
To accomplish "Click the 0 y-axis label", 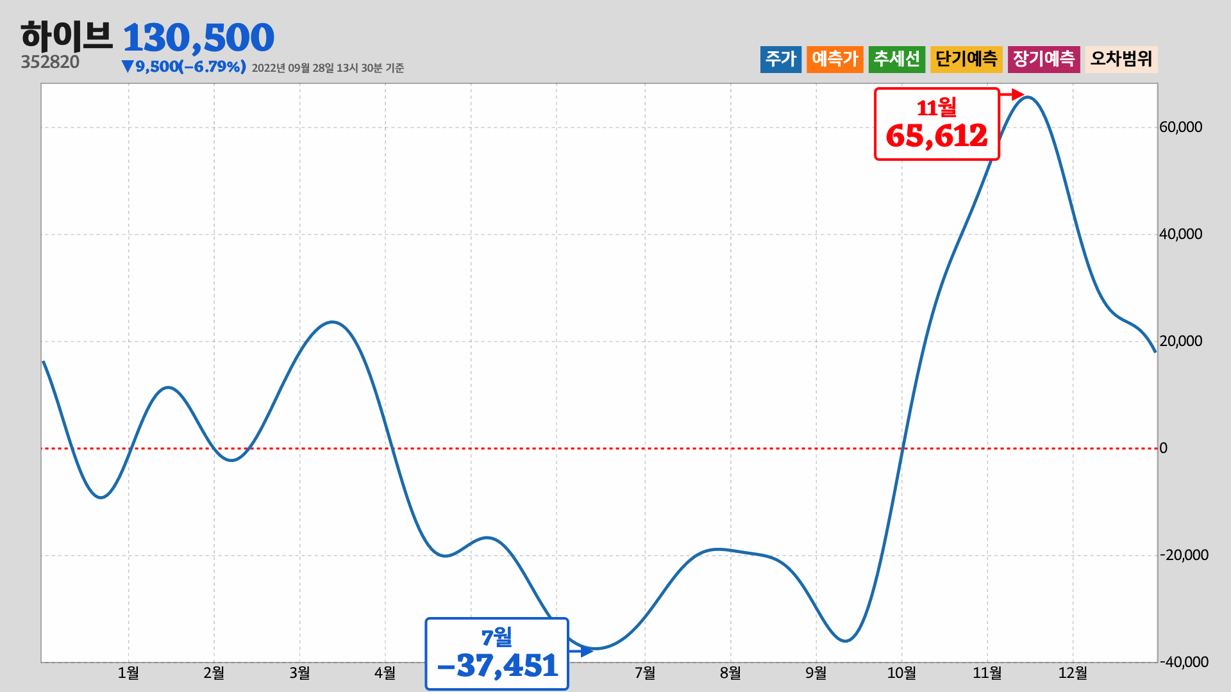I will (x=1164, y=449).
